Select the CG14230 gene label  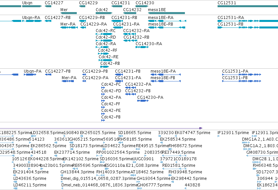tap(145, 3)
